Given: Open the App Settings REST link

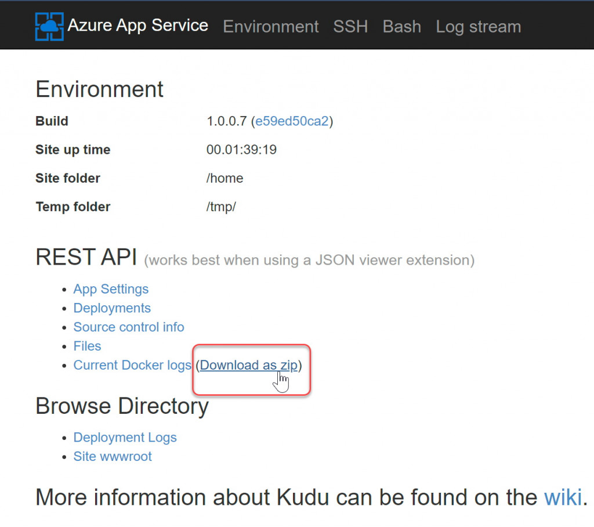Looking at the screenshot, I should coord(111,289).
